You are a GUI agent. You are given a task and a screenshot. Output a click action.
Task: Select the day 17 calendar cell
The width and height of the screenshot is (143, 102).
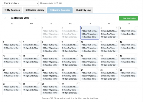(90, 61)
